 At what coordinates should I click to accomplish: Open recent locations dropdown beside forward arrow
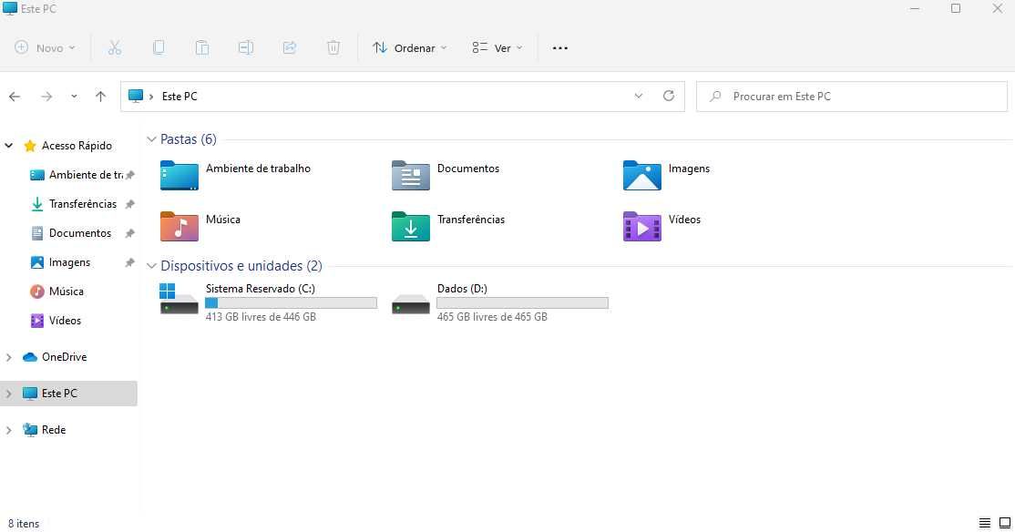(x=74, y=97)
